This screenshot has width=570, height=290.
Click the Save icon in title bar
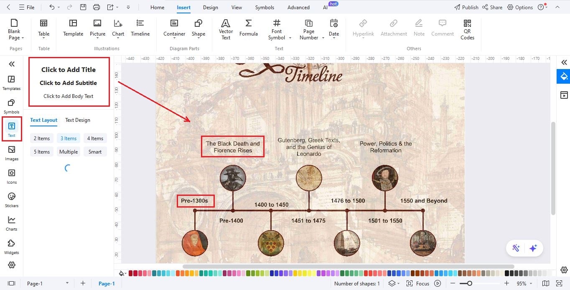coord(83,7)
